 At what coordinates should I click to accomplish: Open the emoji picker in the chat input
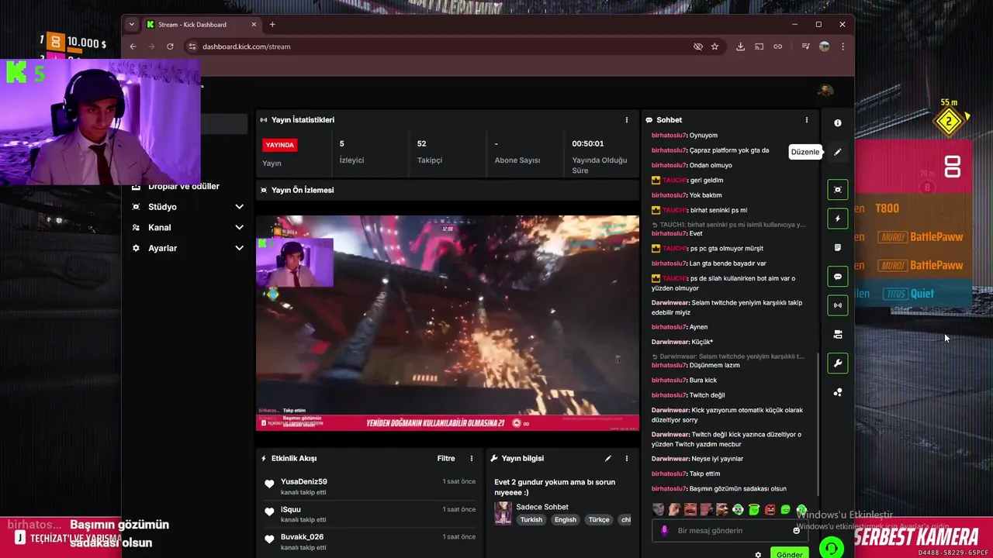796,531
